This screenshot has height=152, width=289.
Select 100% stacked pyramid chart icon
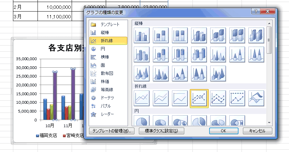point(199,73)
